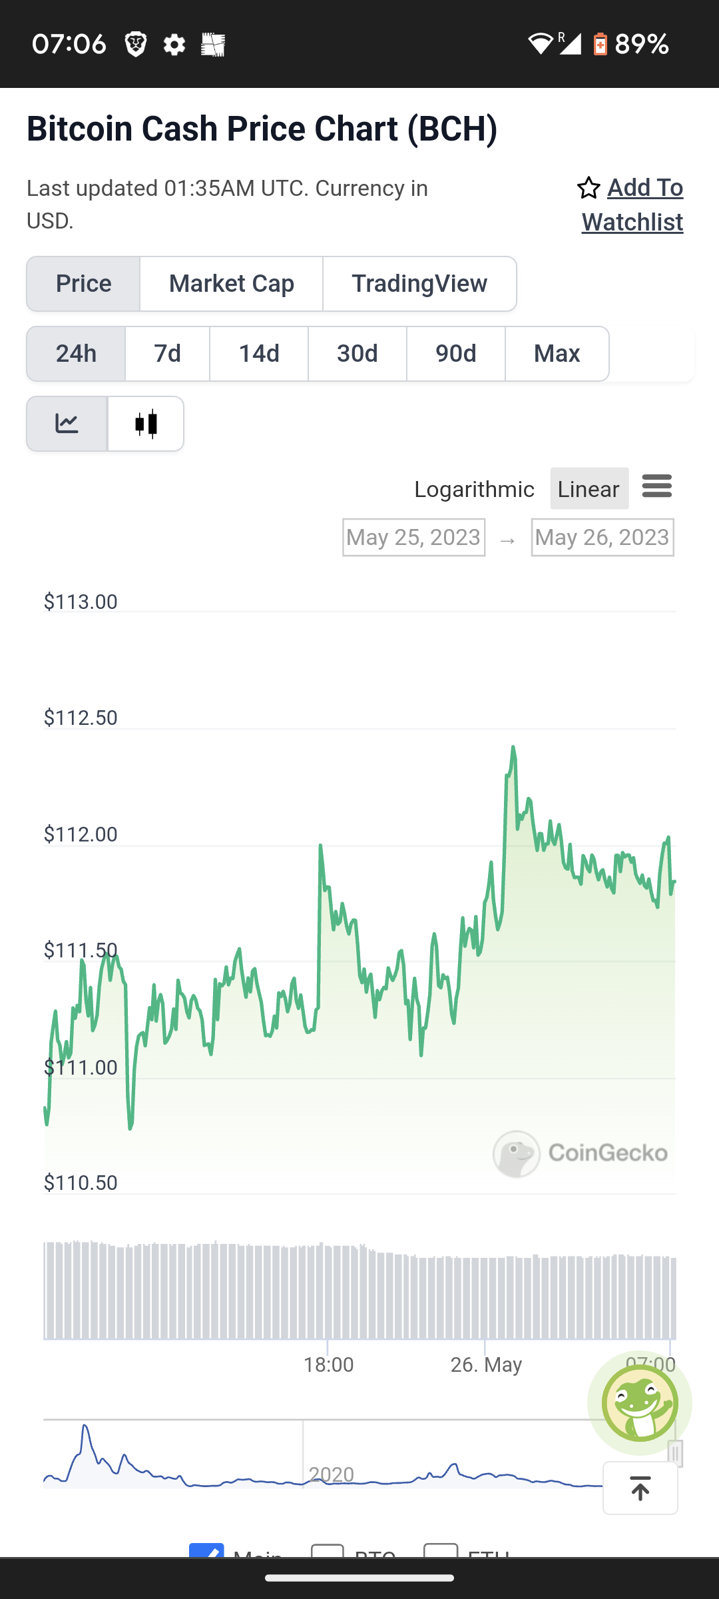Toggle the Main series checkbox
This screenshot has height=1599, width=719.
tap(206, 1550)
